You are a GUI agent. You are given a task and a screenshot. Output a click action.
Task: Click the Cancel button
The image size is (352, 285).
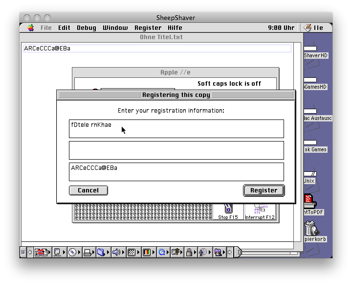(88, 190)
